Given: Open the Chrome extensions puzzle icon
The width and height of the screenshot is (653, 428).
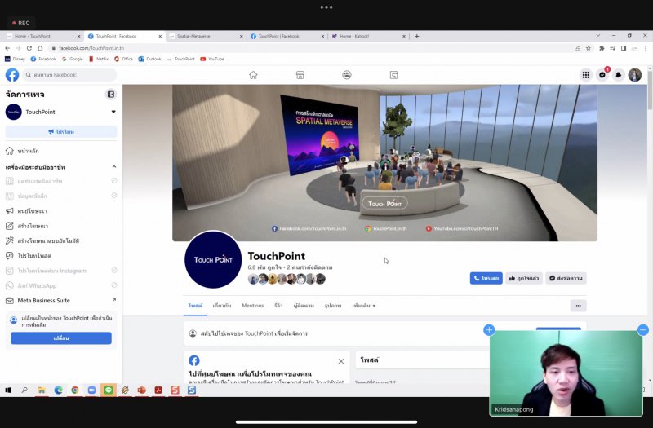Looking at the screenshot, I should click(602, 48).
